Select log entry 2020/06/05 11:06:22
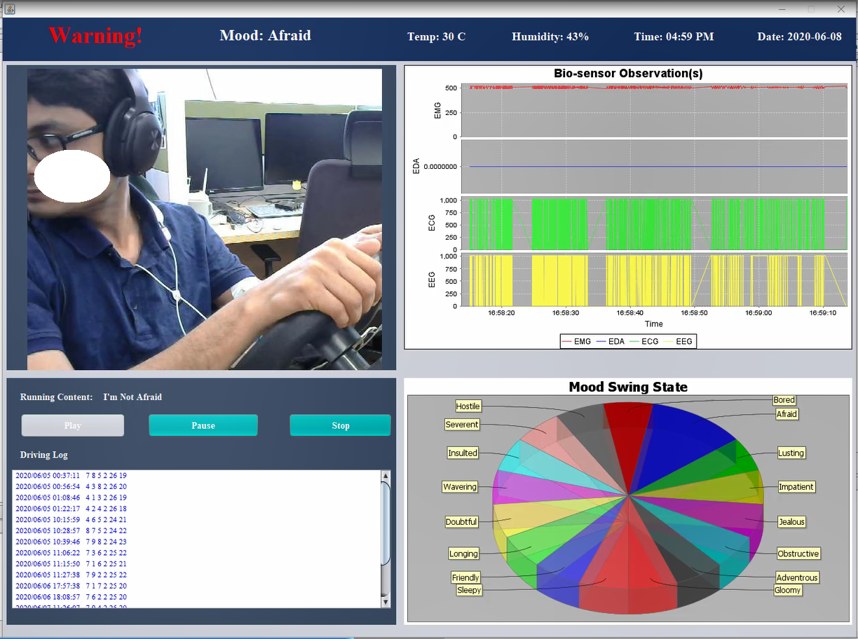 coord(71,553)
